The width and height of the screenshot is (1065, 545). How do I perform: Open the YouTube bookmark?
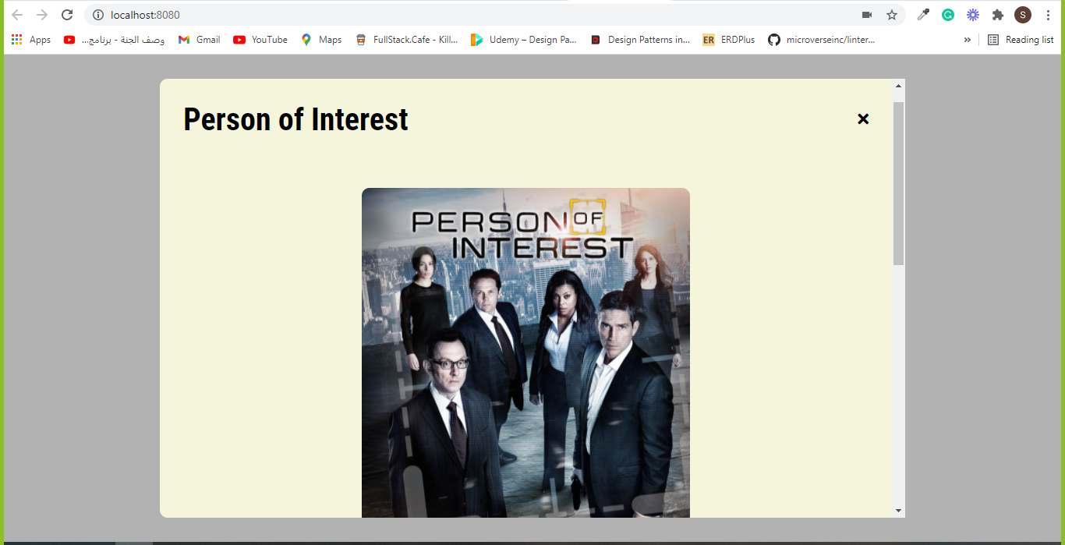point(260,40)
